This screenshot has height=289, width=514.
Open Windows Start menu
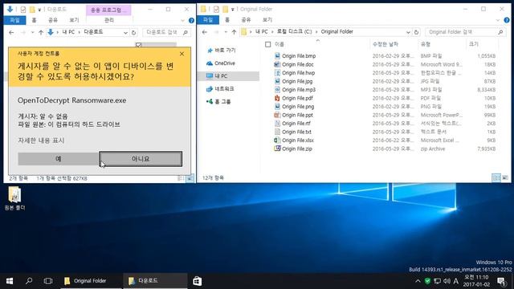(x=10, y=281)
